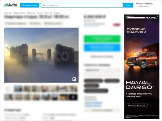Click the green call button
Screen dimensions: 162x121
tap(102, 39)
